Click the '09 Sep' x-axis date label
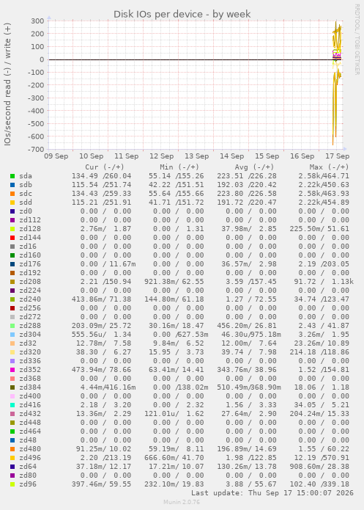 [x=56, y=156]
